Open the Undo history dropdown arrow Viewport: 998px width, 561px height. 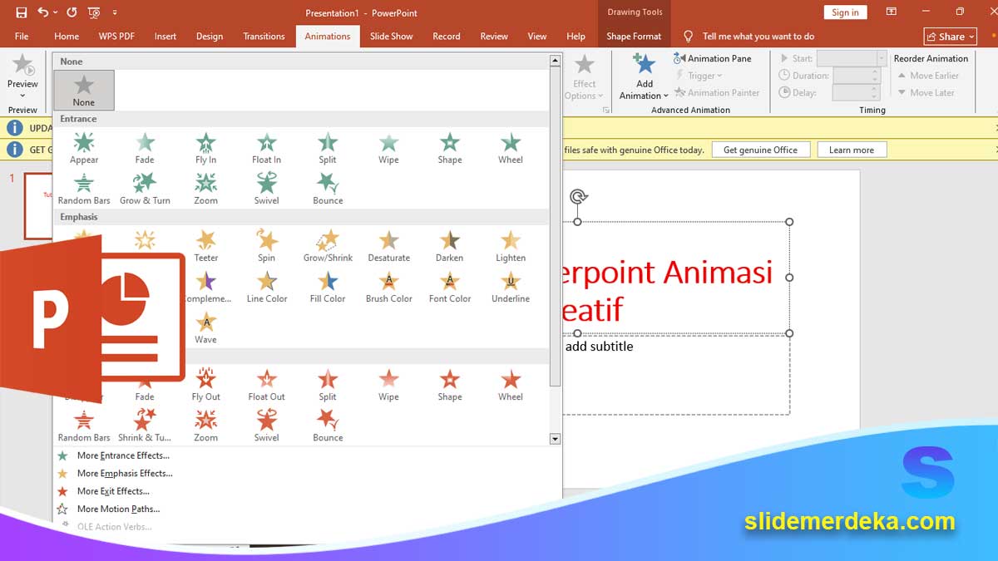tap(55, 12)
